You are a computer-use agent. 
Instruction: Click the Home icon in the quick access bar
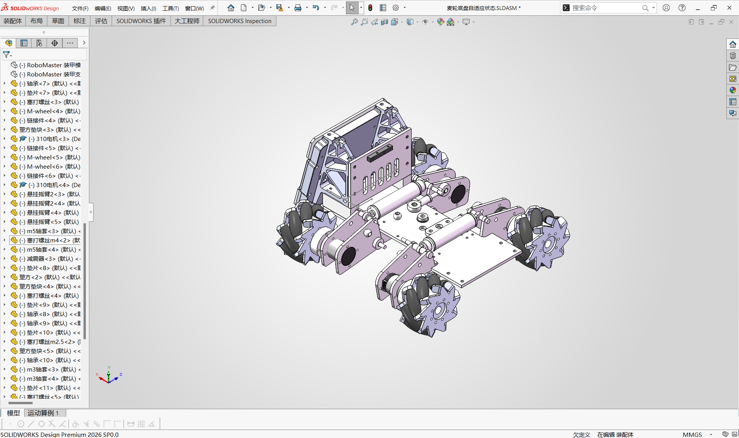[231, 8]
